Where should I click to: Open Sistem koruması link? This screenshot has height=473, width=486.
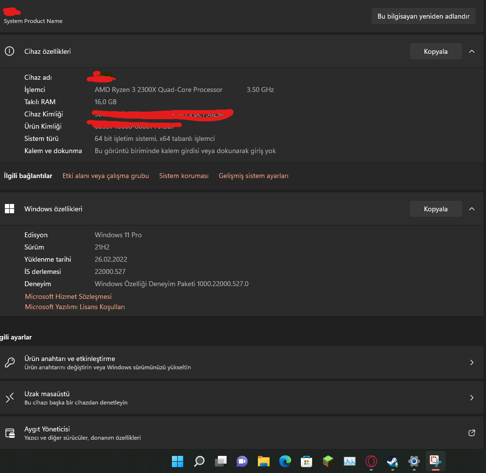pos(184,176)
